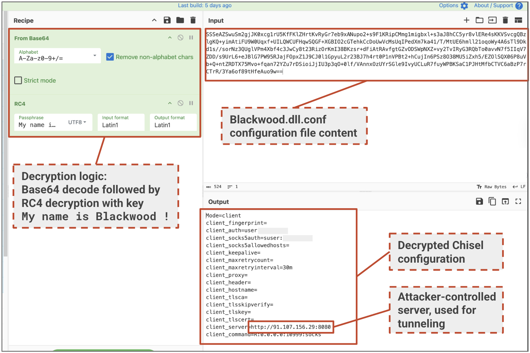Click client_maxretryinterval=30m output line
530x353 pixels.
point(249,268)
